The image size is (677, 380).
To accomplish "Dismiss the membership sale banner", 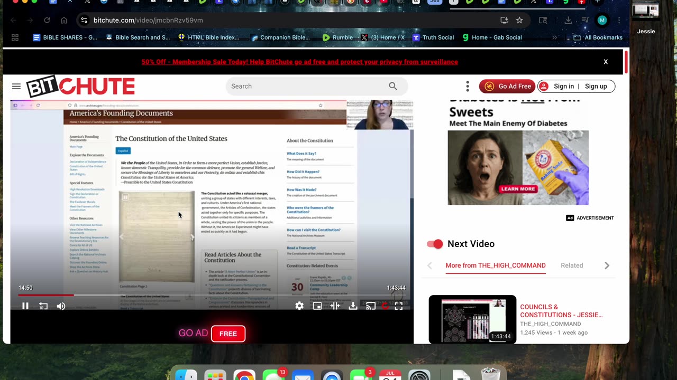I will [606, 62].
